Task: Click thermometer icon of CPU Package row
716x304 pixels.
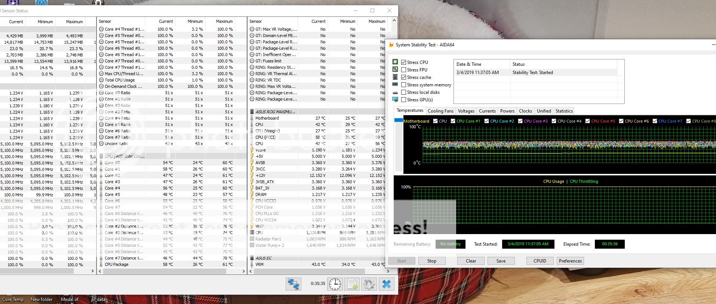Action: click(x=101, y=264)
